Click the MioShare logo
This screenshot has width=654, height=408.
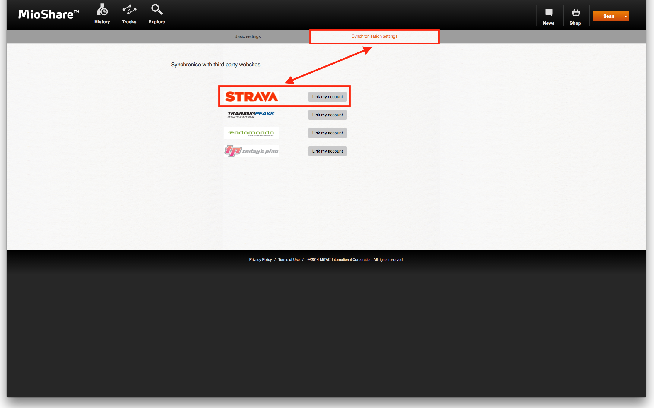49,14
